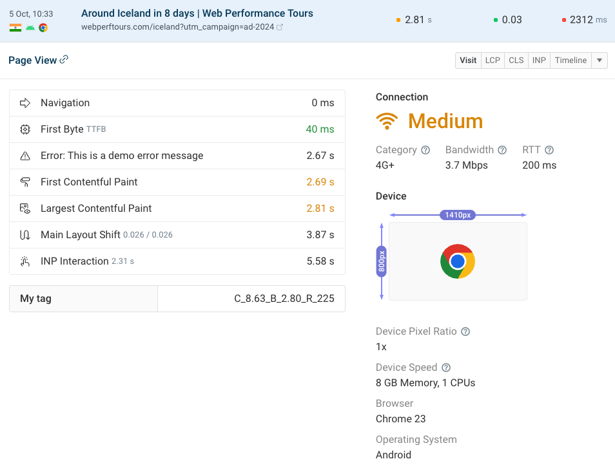Screen dimensions: 615x468
Task: Click the Category help question mark icon
Action: [425, 150]
